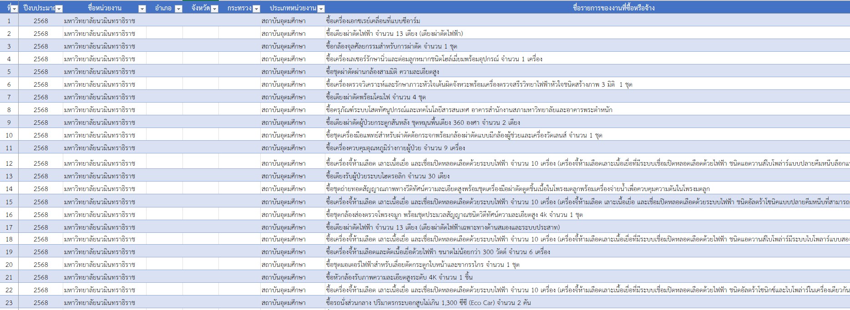Click the empty อำเภอ cell in row 10
This screenshot has height=310, width=850.
tap(164, 135)
